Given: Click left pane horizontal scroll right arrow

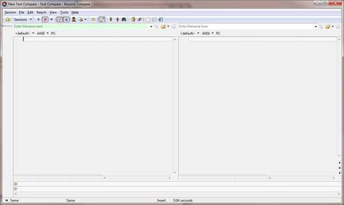Looking at the screenshot, I should pos(170,178).
